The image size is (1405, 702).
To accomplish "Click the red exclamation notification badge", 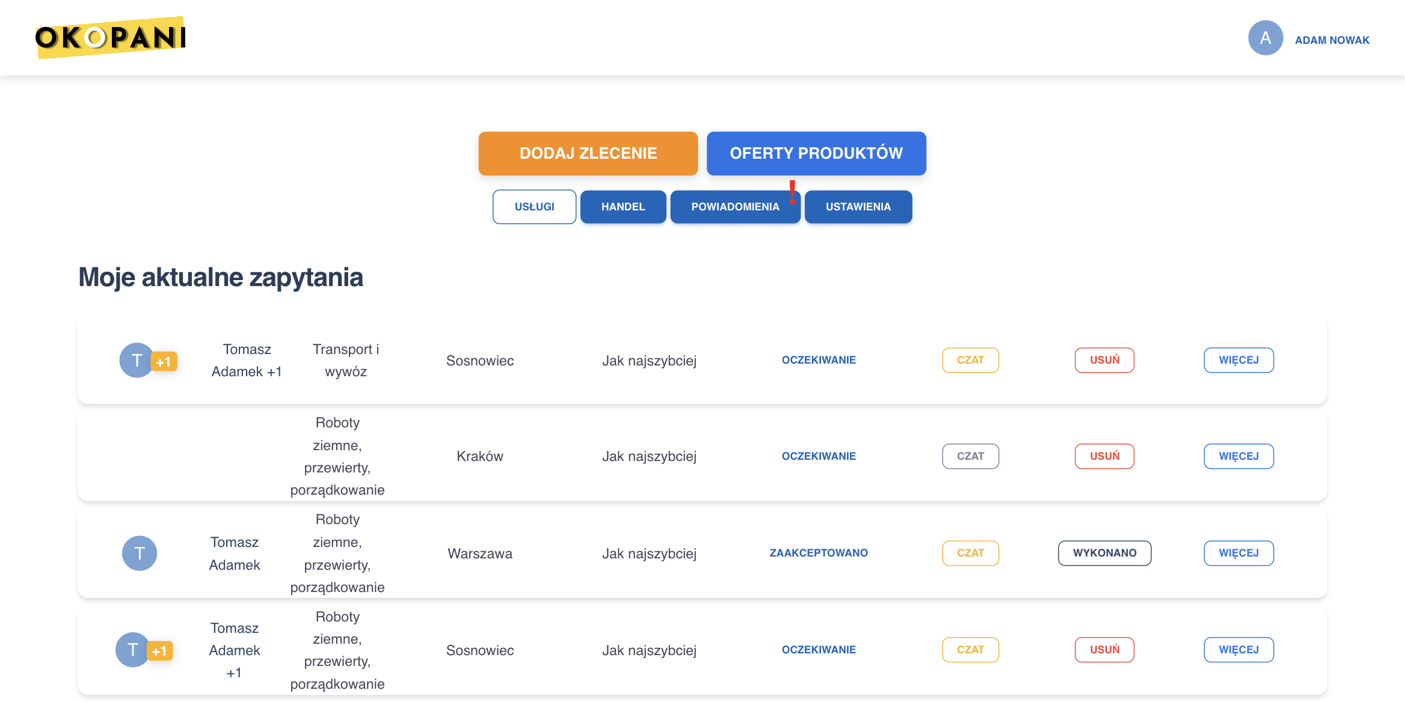I will [792, 192].
